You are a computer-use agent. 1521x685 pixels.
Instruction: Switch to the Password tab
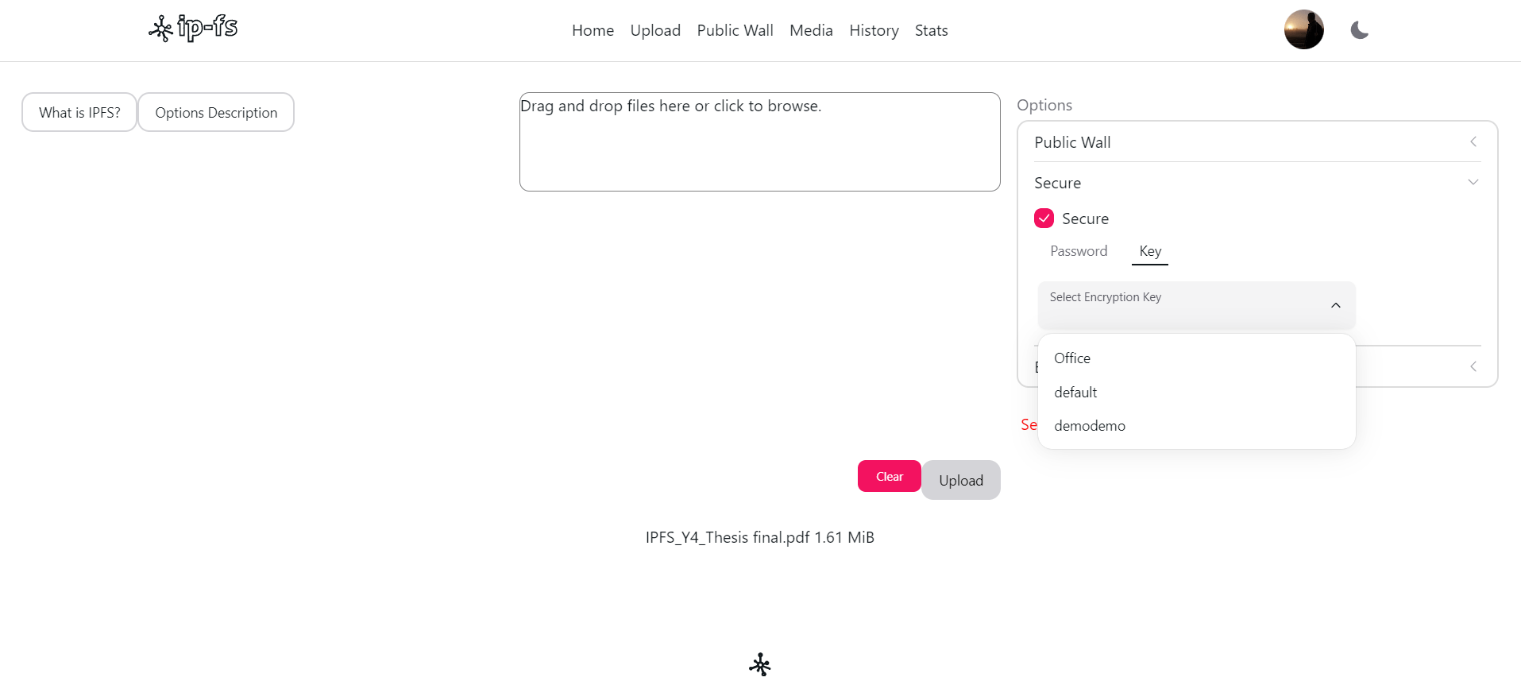point(1078,251)
